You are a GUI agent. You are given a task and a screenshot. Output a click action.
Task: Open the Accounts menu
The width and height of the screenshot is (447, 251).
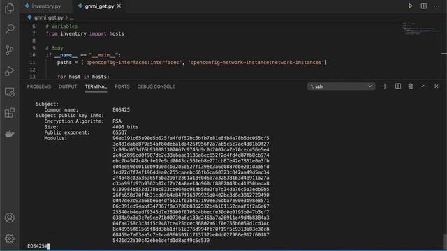pyautogui.click(x=9, y=218)
